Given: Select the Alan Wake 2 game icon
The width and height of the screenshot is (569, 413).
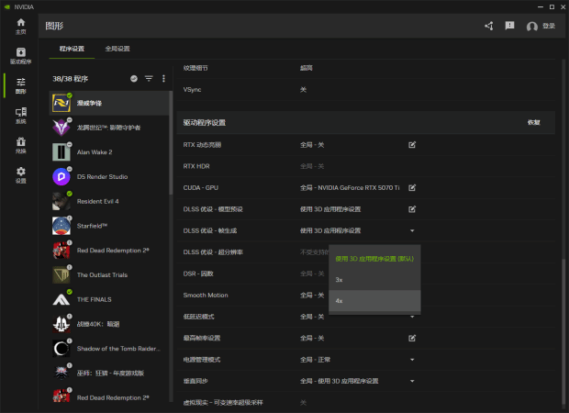Looking at the screenshot, I should [x=61, y=152].
